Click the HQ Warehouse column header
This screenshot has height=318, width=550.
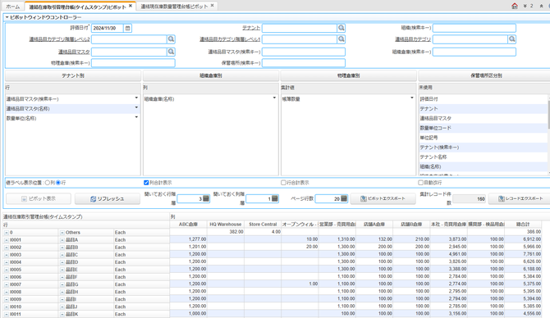[x=226, y=225]
